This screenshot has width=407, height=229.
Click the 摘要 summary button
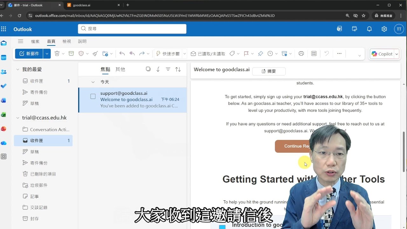(269, 71)
